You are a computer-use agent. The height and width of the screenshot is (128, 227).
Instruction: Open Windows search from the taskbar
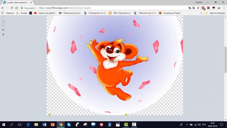pos(12,125)
